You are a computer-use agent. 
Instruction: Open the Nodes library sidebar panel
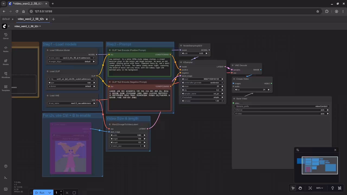pos(6,49)
